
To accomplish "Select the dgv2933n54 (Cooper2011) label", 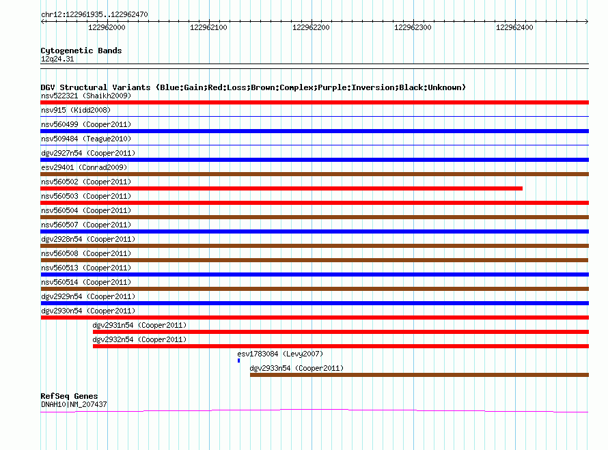I will point(296,368).
